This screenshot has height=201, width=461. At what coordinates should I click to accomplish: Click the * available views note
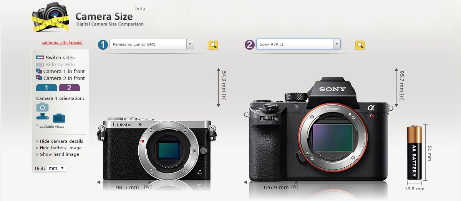click(x=50, y=127)
